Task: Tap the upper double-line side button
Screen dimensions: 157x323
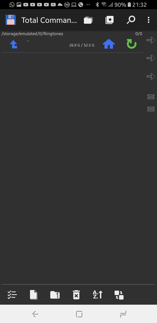Action: [x=151, y=97]
